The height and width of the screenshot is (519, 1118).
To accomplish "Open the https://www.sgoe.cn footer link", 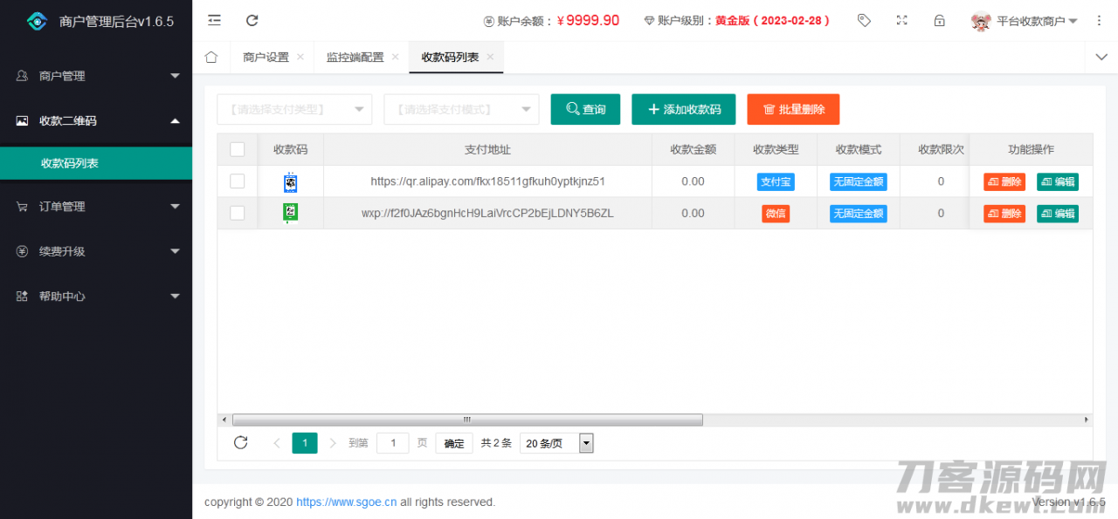I will coord(346,502).
